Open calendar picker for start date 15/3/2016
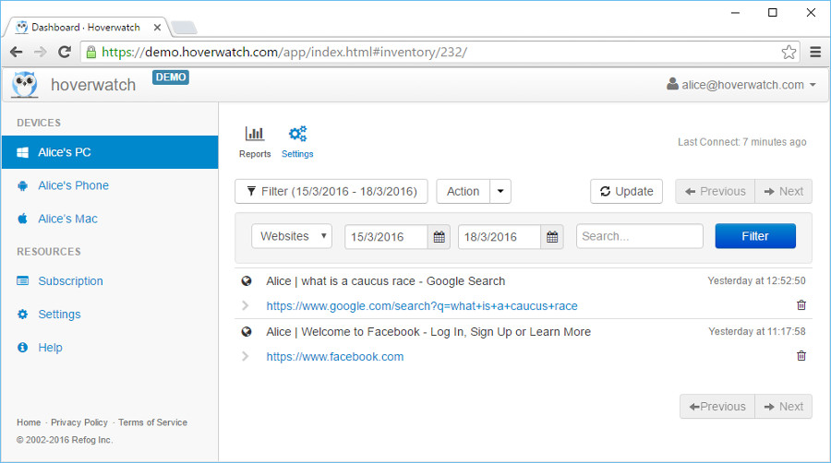This screenshot has width=831, height=463. coord(440,237)
